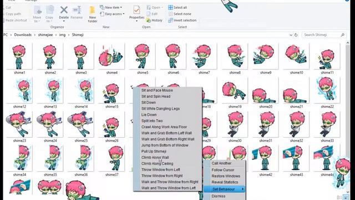Choose Walk and Throw Window from Right
Viewport: 355px width, 200px height.
(x=170, y=182)
